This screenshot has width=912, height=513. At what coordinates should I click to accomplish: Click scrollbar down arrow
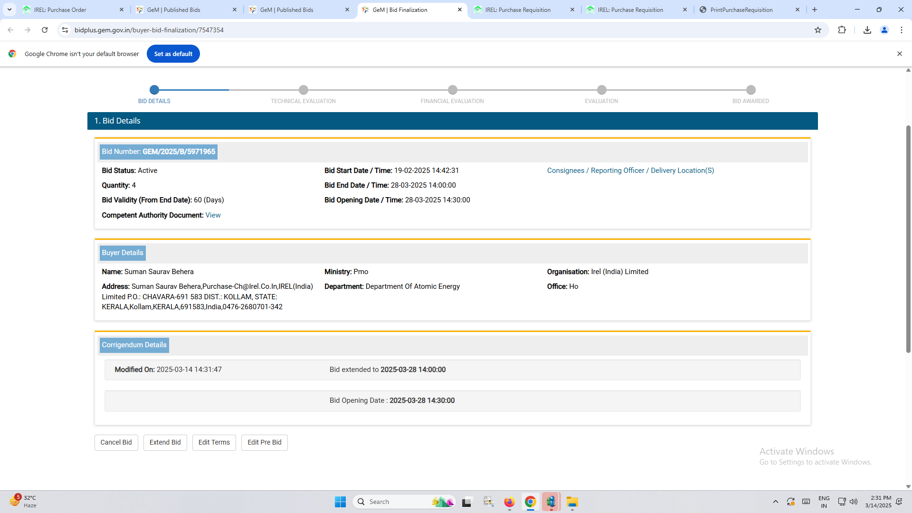pos(908,486)
